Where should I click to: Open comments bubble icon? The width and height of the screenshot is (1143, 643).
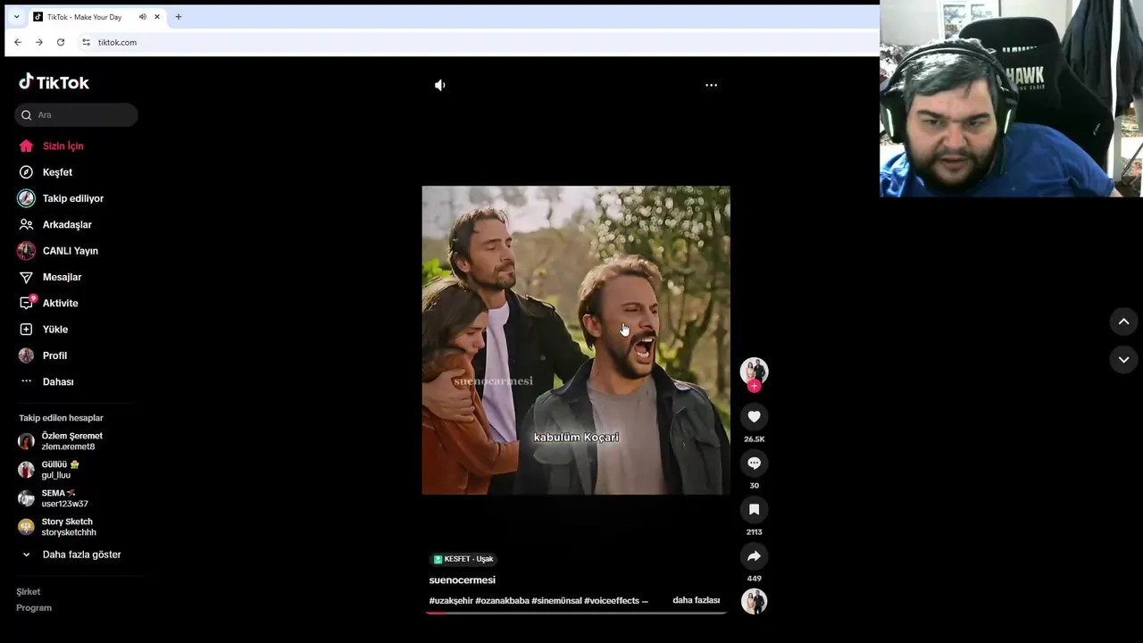pos(754,463)
